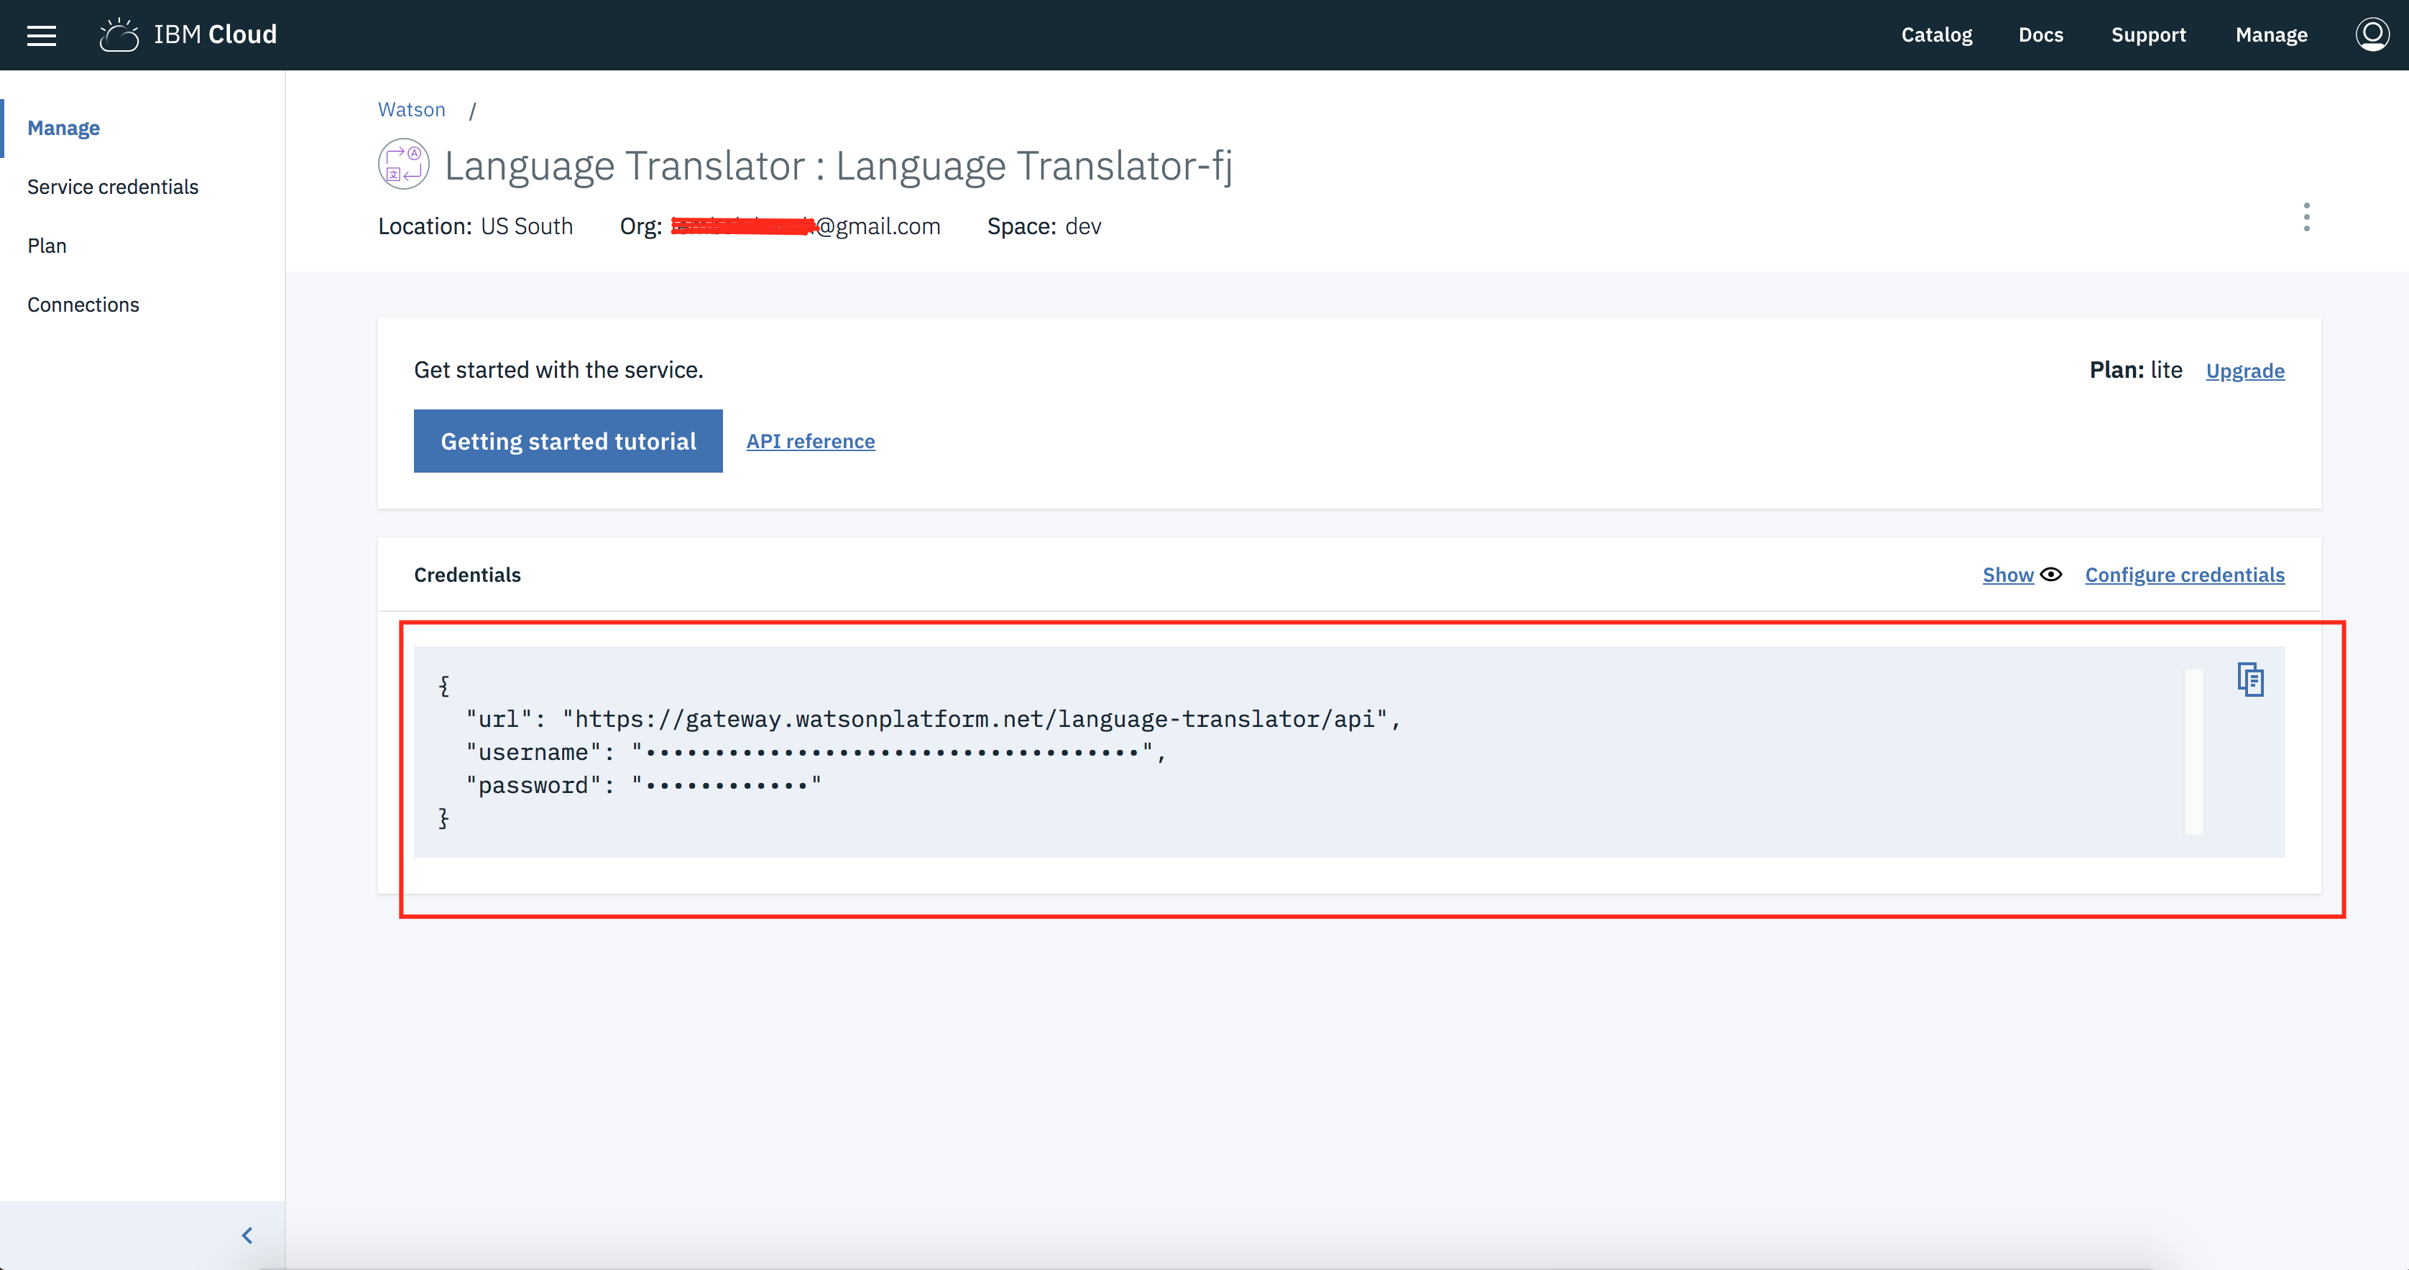Click the copy credentials icon
The height and width of the screenshot is (1270, 2409).
[x=2249, y=679]
